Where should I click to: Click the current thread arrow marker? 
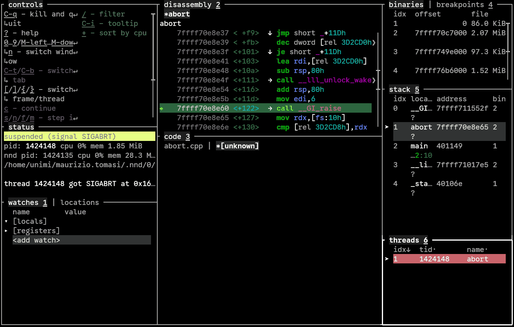pyautogui.click(x=387, y=259)
